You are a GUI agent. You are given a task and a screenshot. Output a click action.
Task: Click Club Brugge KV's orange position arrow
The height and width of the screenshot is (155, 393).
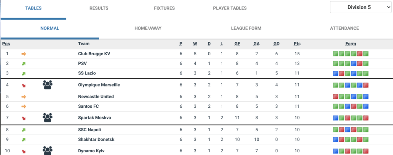(24, 54)
